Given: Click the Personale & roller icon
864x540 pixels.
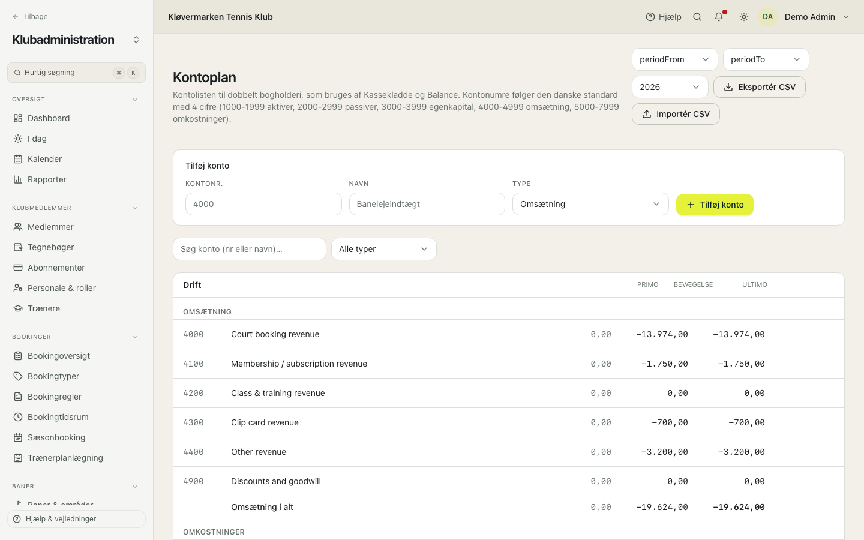Looking at the screenshot, I should (x=18, y=288).
